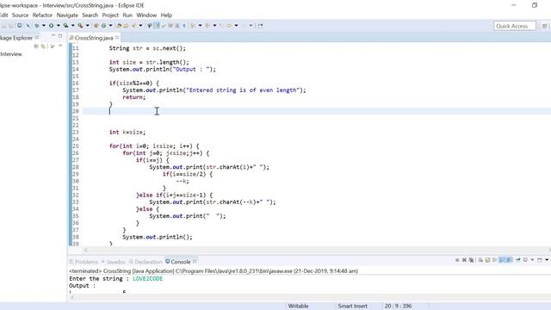The width and height of the screenshot is (551, 310).
Task: Jump to Last Edit Location icon
Action: pos(221,26)
